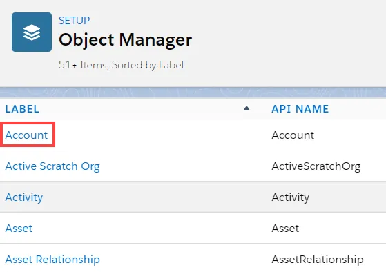Open the Account object link
This screenshot has height=272, width=386.
tap(26, 135)
